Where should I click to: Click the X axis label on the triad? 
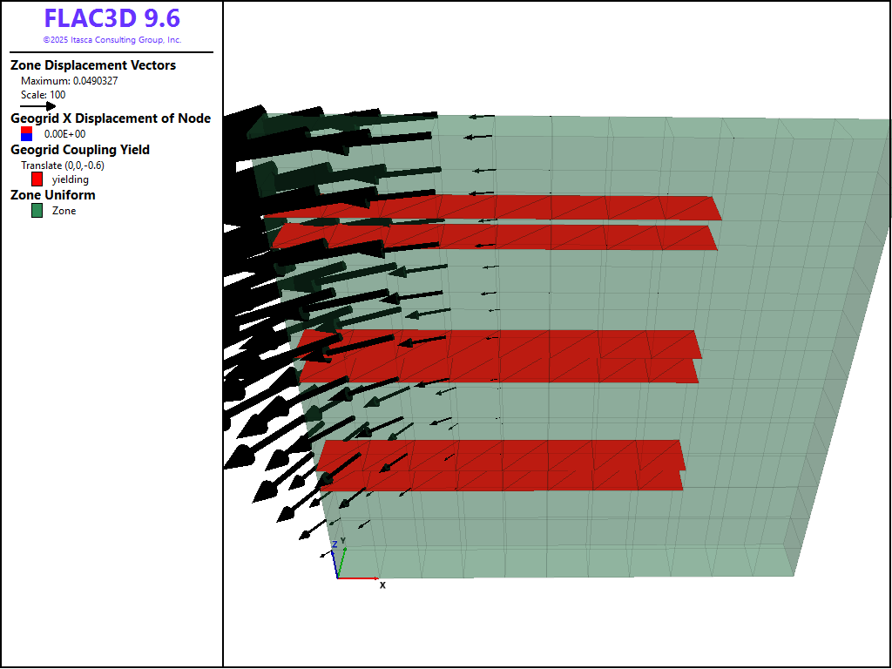click(x=382, y=585)
